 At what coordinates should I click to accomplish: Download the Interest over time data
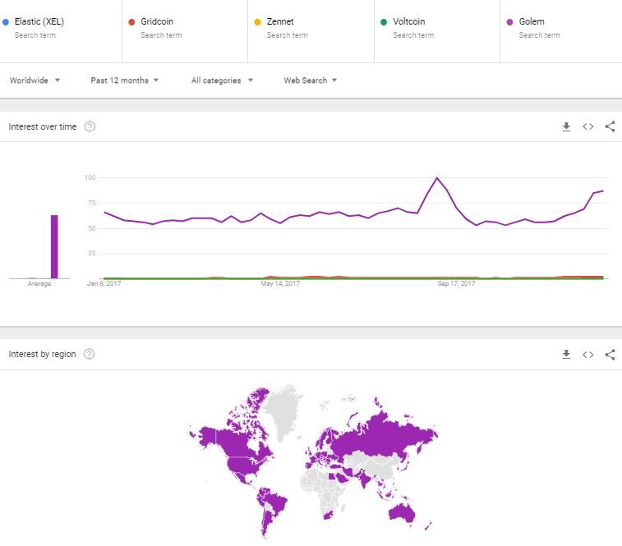(x=566, y=126)
